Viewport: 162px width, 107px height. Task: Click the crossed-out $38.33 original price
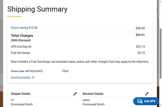tap(140, 28)
